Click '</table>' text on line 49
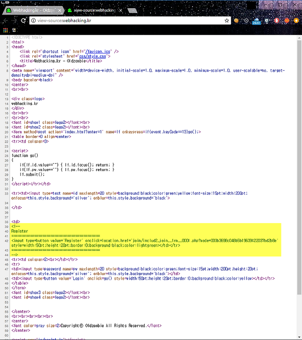This screenshot has width=302, height=340. (x=20, y=283)
